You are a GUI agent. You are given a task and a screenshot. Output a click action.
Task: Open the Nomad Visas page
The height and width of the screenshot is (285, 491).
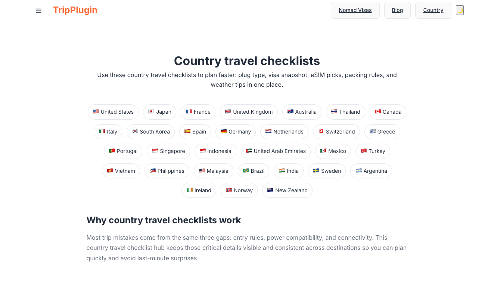(355, 10)
